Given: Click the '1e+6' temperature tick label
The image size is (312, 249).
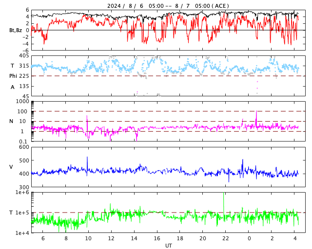Looking at the screenshot, I should [x=22, y=193].
